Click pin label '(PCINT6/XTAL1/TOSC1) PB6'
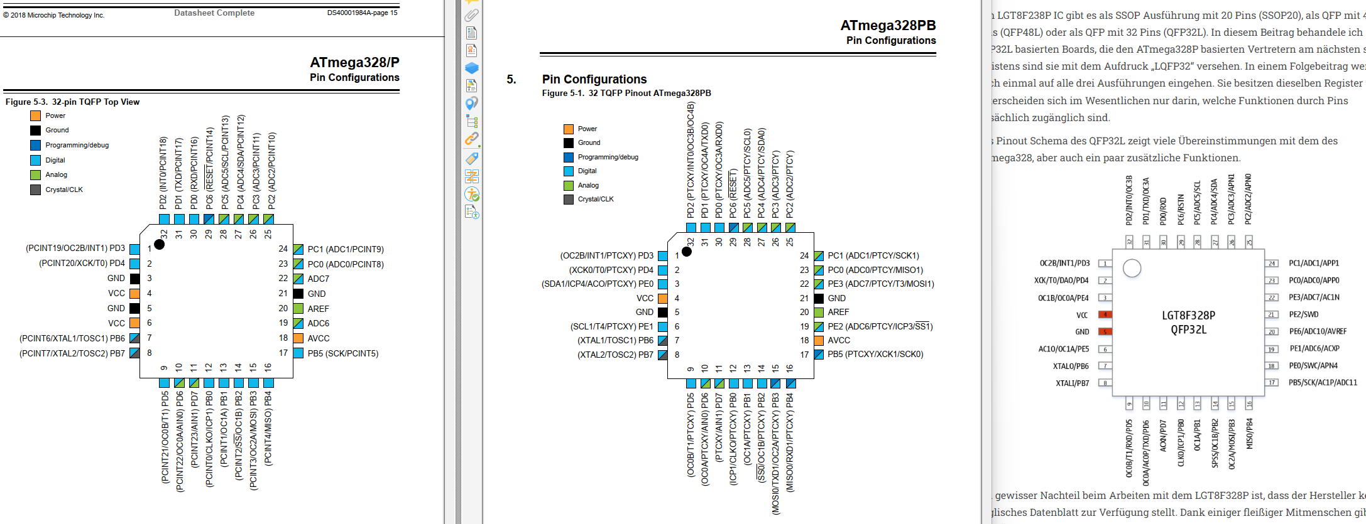This screenshot has height=524, width=1366. tap(72, 338)
